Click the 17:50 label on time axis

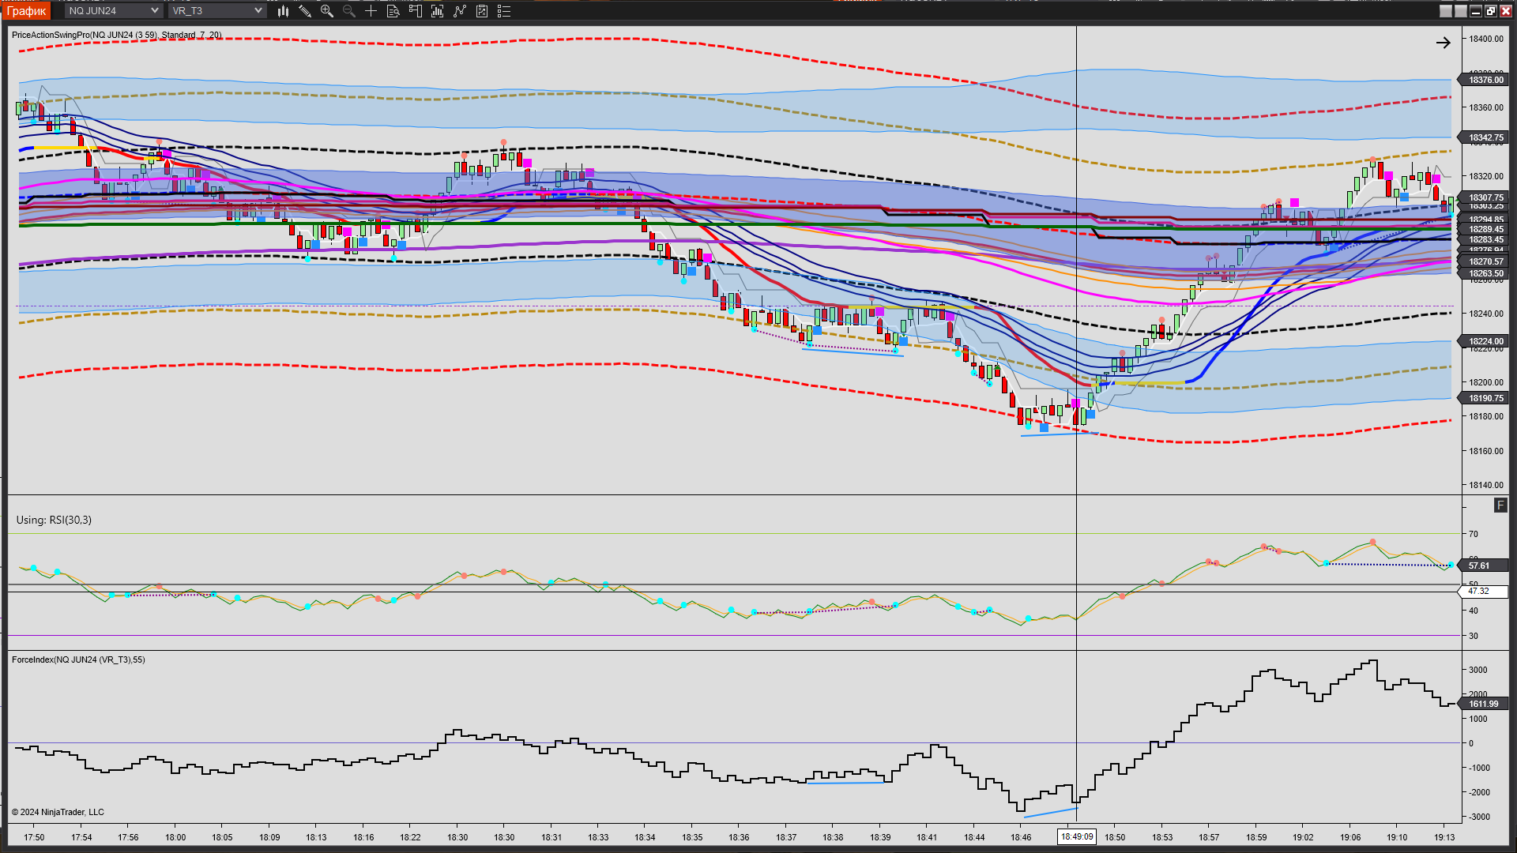tap(34, 837)
